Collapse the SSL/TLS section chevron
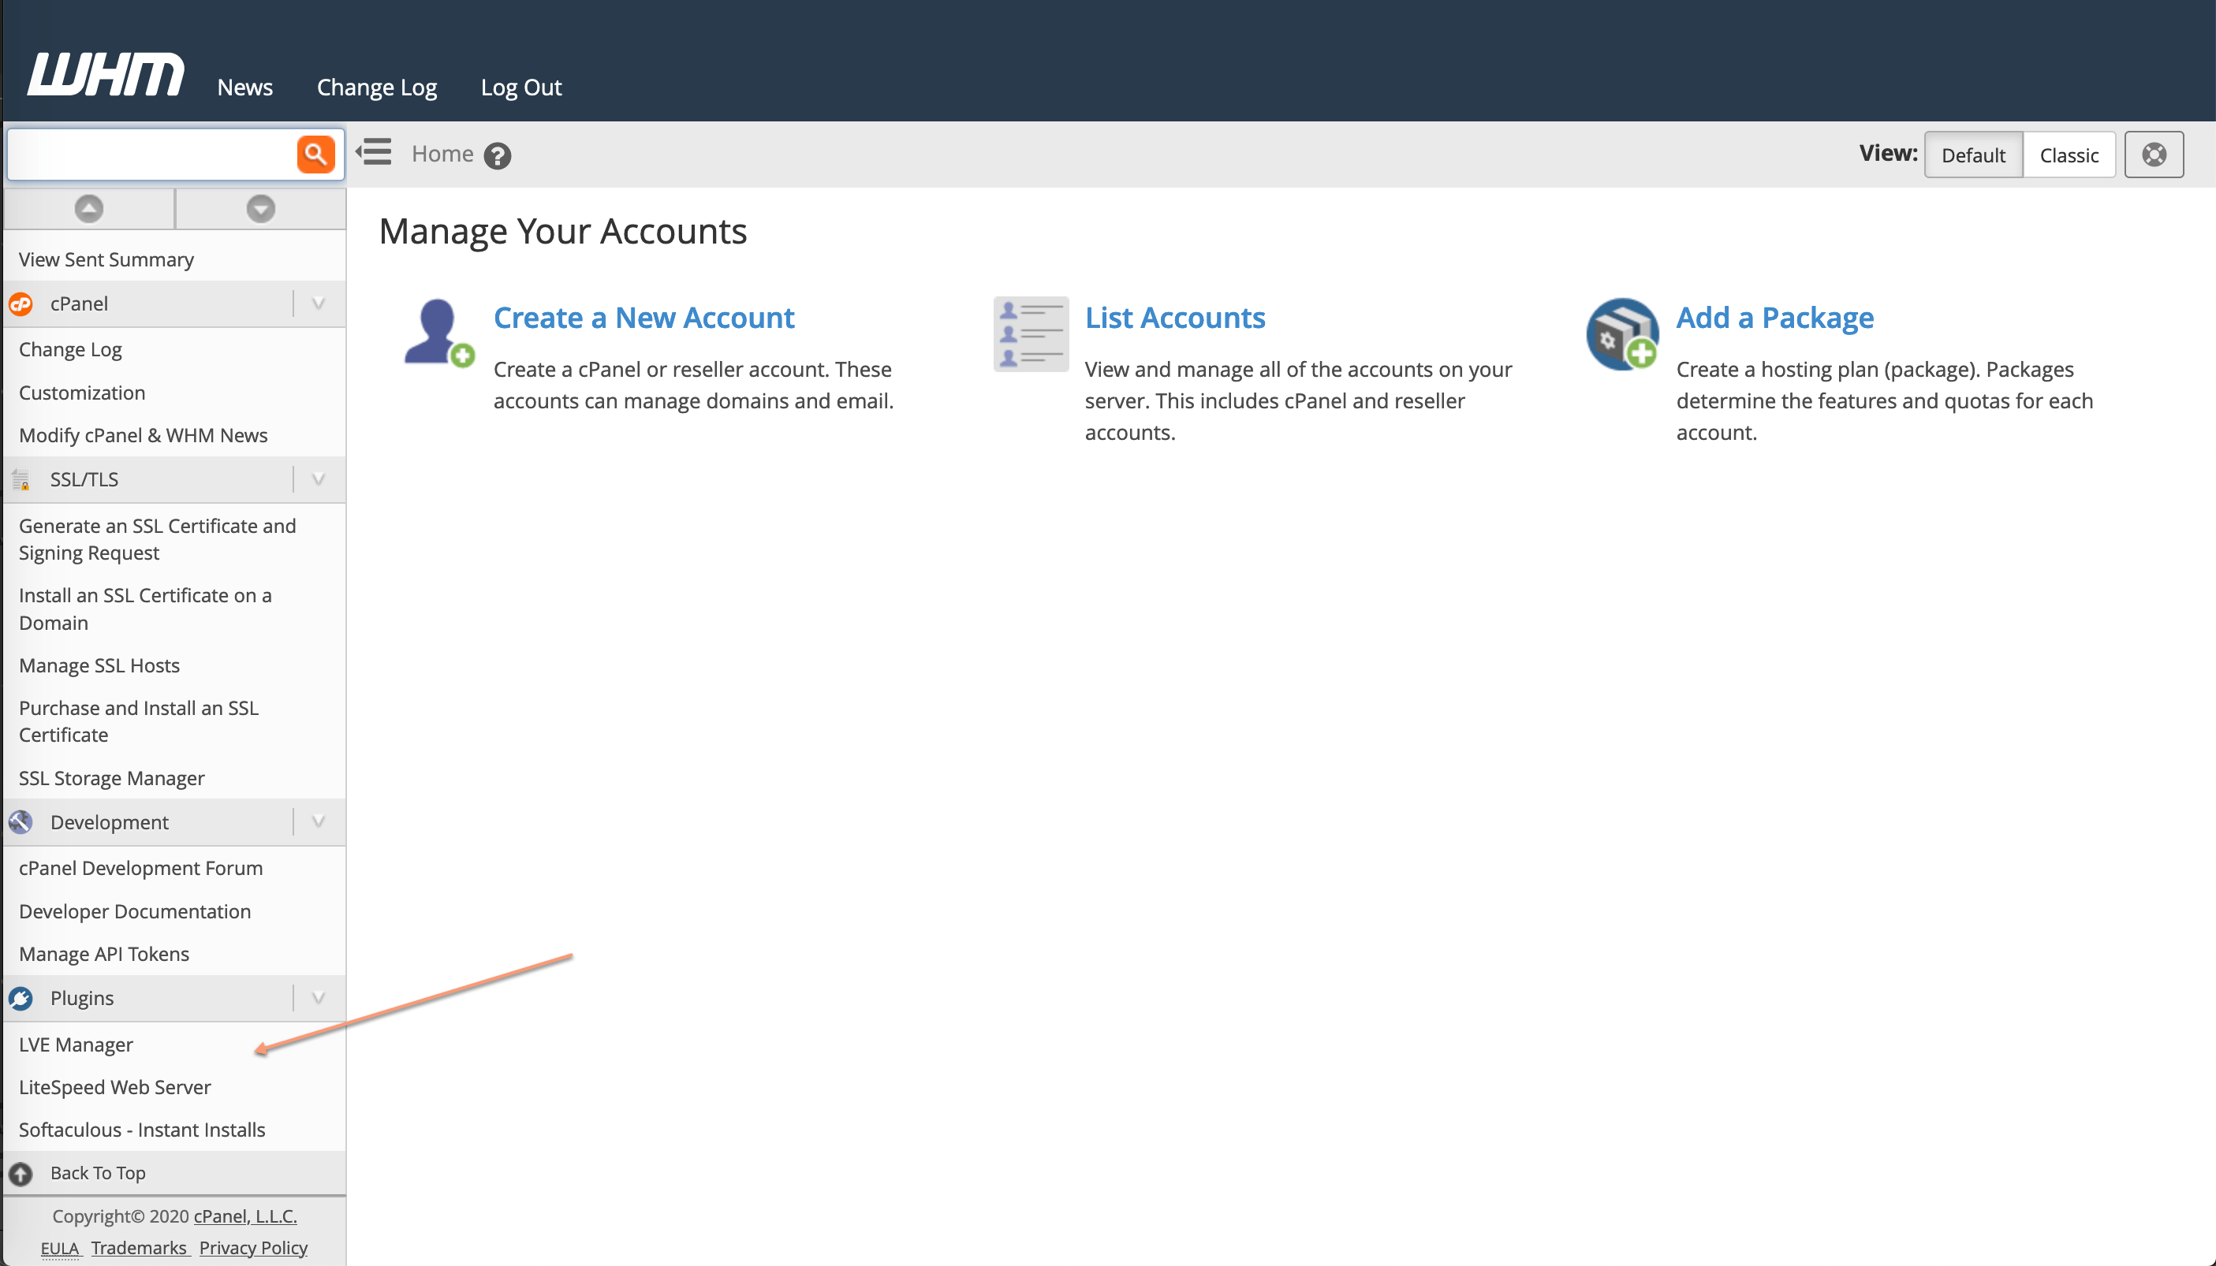Image resolution: width=2216 pixels, height=1266 pixels. [319, 480]
